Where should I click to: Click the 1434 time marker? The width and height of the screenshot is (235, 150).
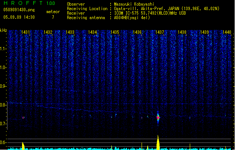pyautogui.click(x=93, y=32)
